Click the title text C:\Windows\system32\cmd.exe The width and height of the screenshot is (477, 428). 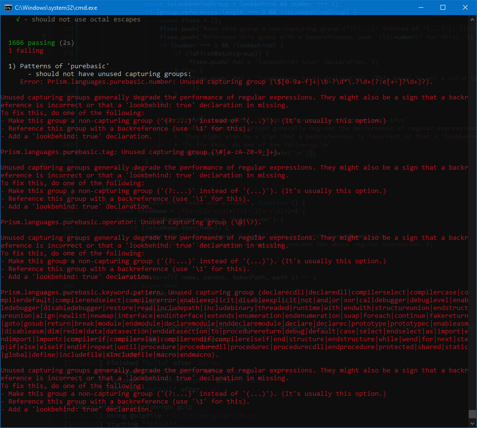56,8
